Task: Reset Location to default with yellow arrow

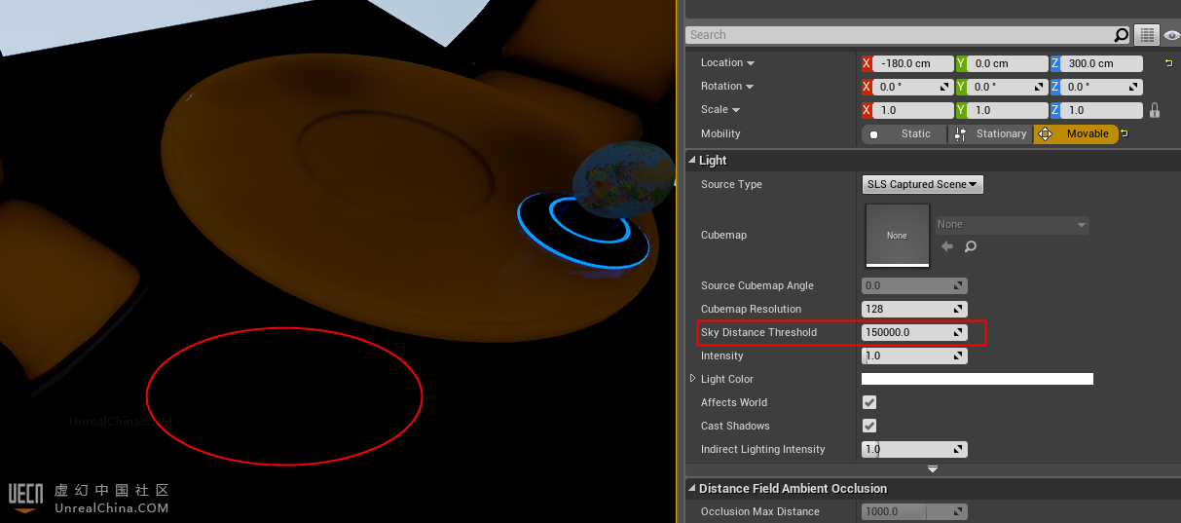Action: click(x=1169, y=63)
